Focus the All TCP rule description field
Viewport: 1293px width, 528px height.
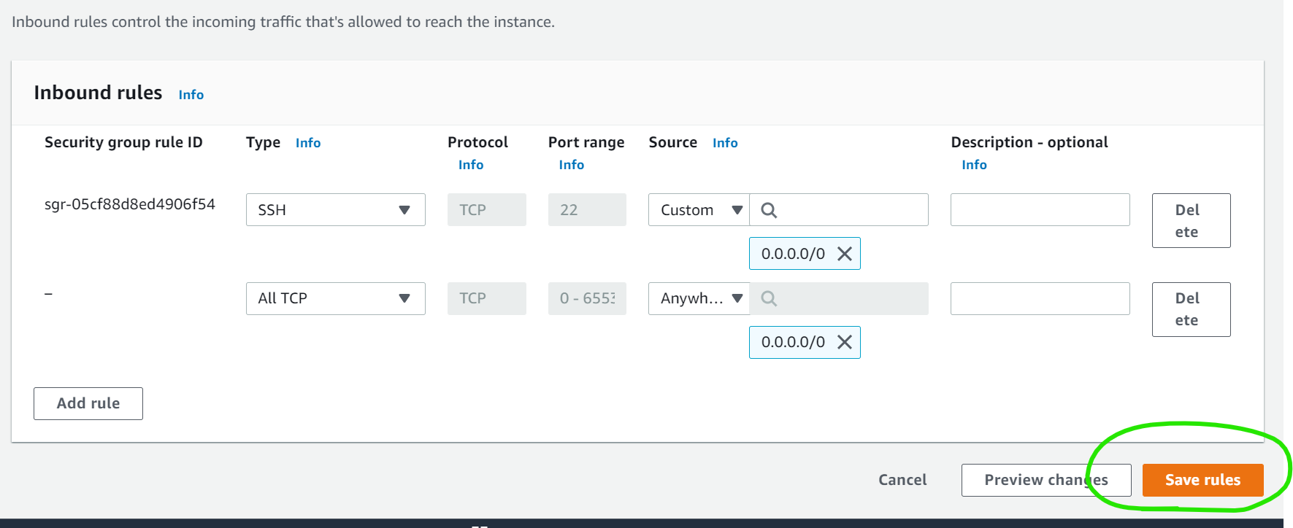click(1040, 298)
